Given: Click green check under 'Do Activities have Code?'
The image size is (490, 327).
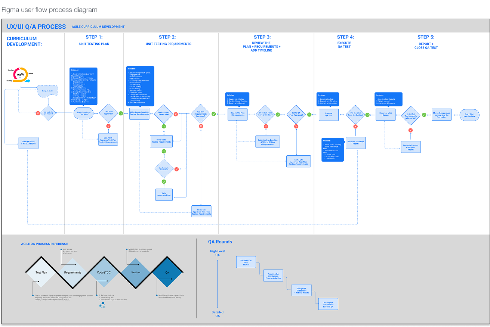Looking at the screenshot, I should coord(164,127).
